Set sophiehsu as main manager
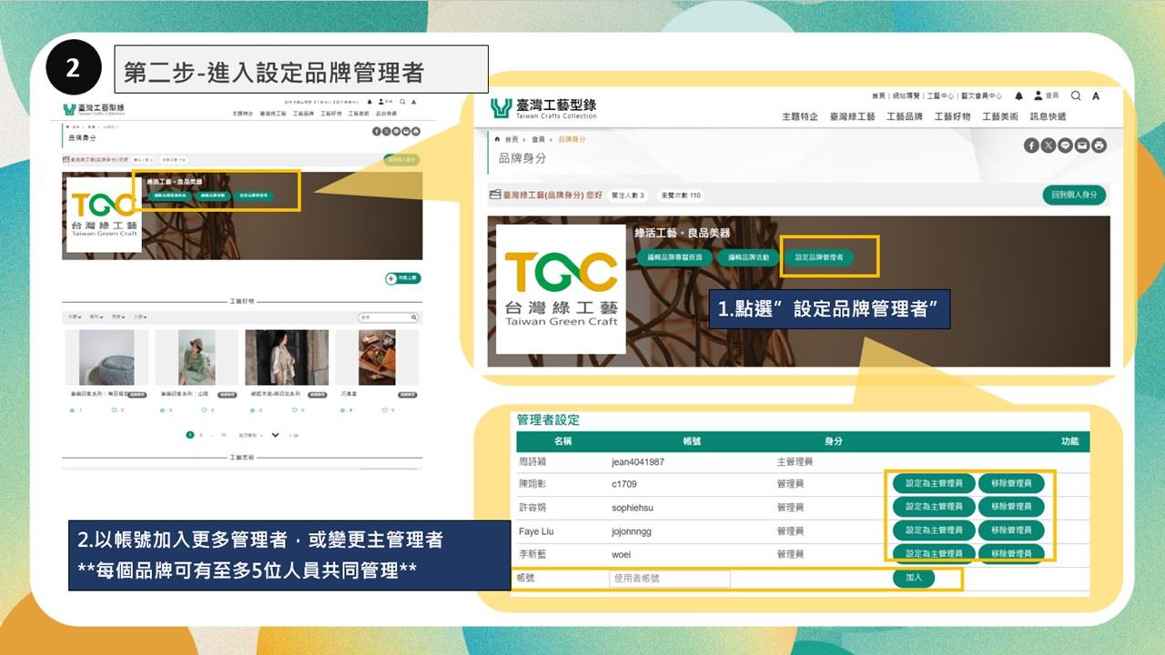 click(934, 507)
